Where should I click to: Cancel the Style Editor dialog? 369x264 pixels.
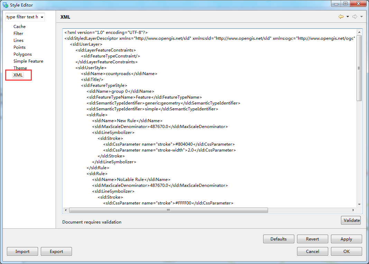pyautogui.click(x=313, y=252)
